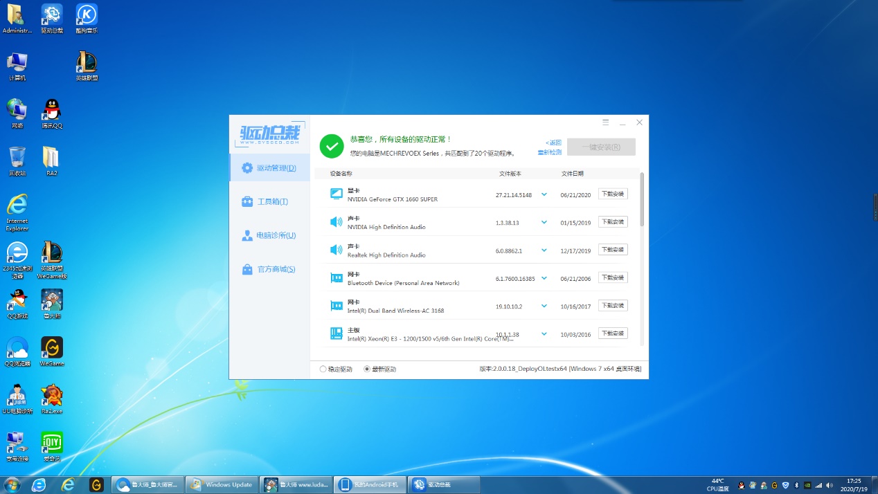Expand version dropdown for NVIDIA GeForce GTX 1660 SUPER
The image size is (878, 494).
pos(544,194)
